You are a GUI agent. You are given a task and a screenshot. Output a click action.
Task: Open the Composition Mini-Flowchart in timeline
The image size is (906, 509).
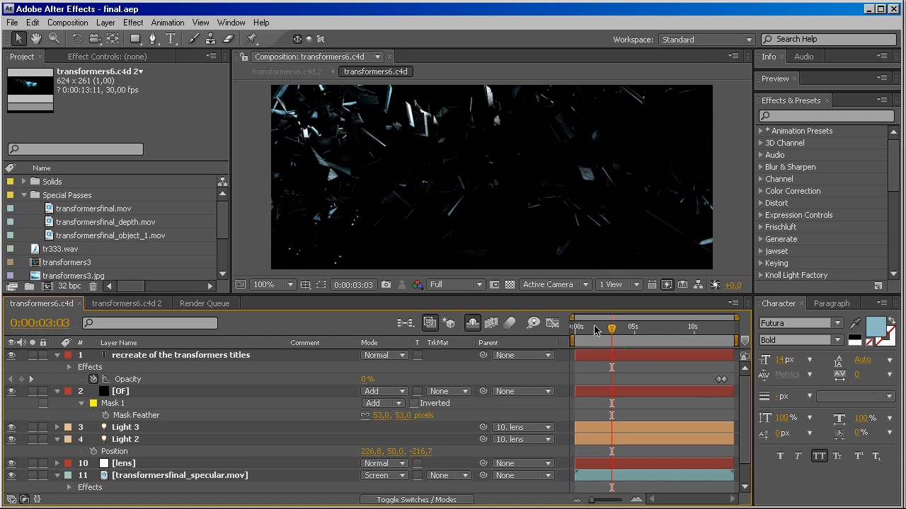pyautogui.click(x=406, y=323)
